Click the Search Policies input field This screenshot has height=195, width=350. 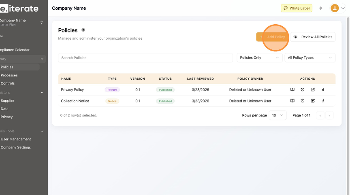point(145,58)
